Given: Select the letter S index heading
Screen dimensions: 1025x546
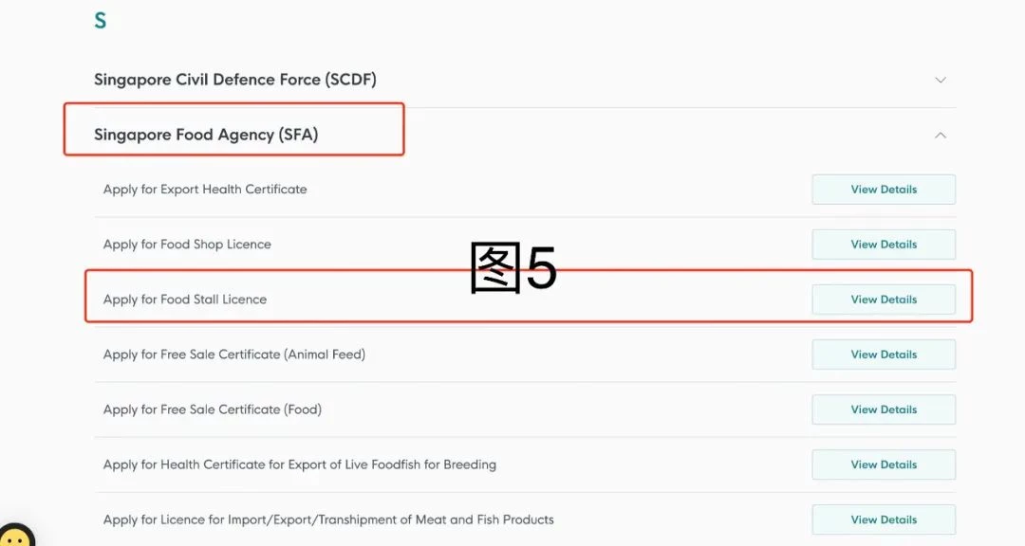Looking at the screenshot, I should click(100, 20).
